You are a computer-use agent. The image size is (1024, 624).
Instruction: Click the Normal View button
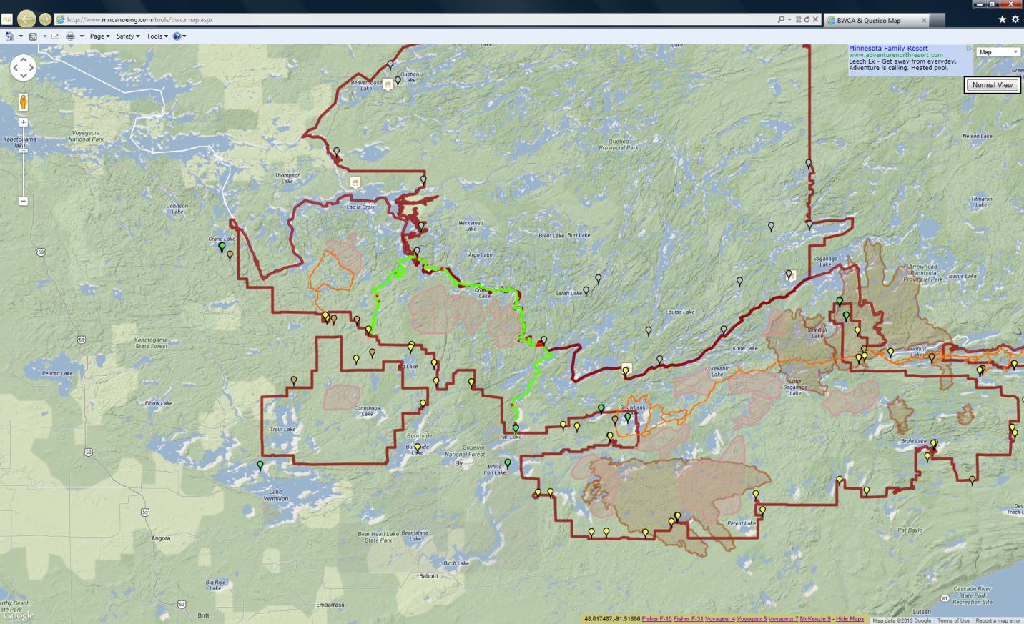tap(992, 84)
